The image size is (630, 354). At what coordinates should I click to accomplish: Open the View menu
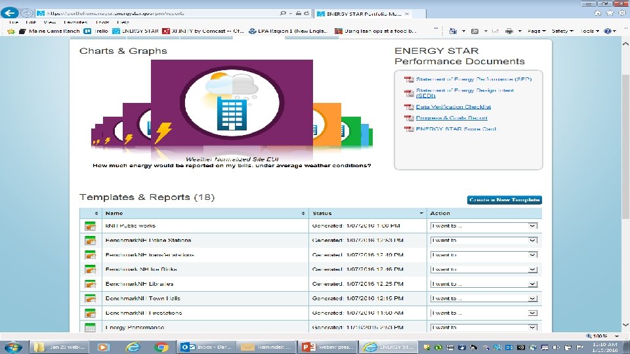pyautogui.click(x=50, y=22)
